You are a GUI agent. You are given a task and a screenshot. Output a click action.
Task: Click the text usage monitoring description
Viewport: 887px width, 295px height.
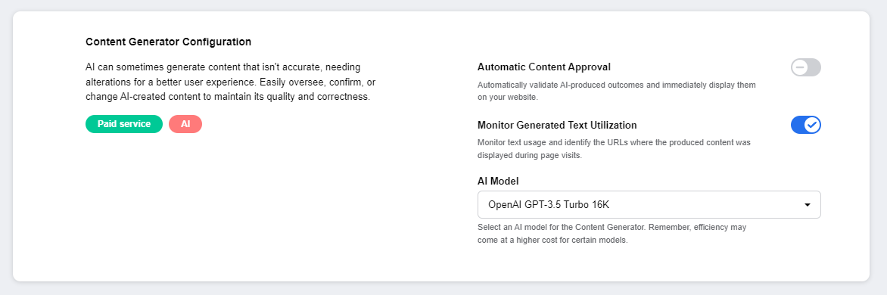click(x=614, y=148)
